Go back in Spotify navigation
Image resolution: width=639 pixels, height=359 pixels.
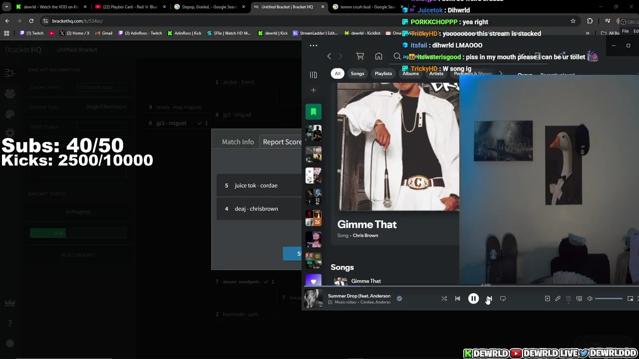click(329, 56)
